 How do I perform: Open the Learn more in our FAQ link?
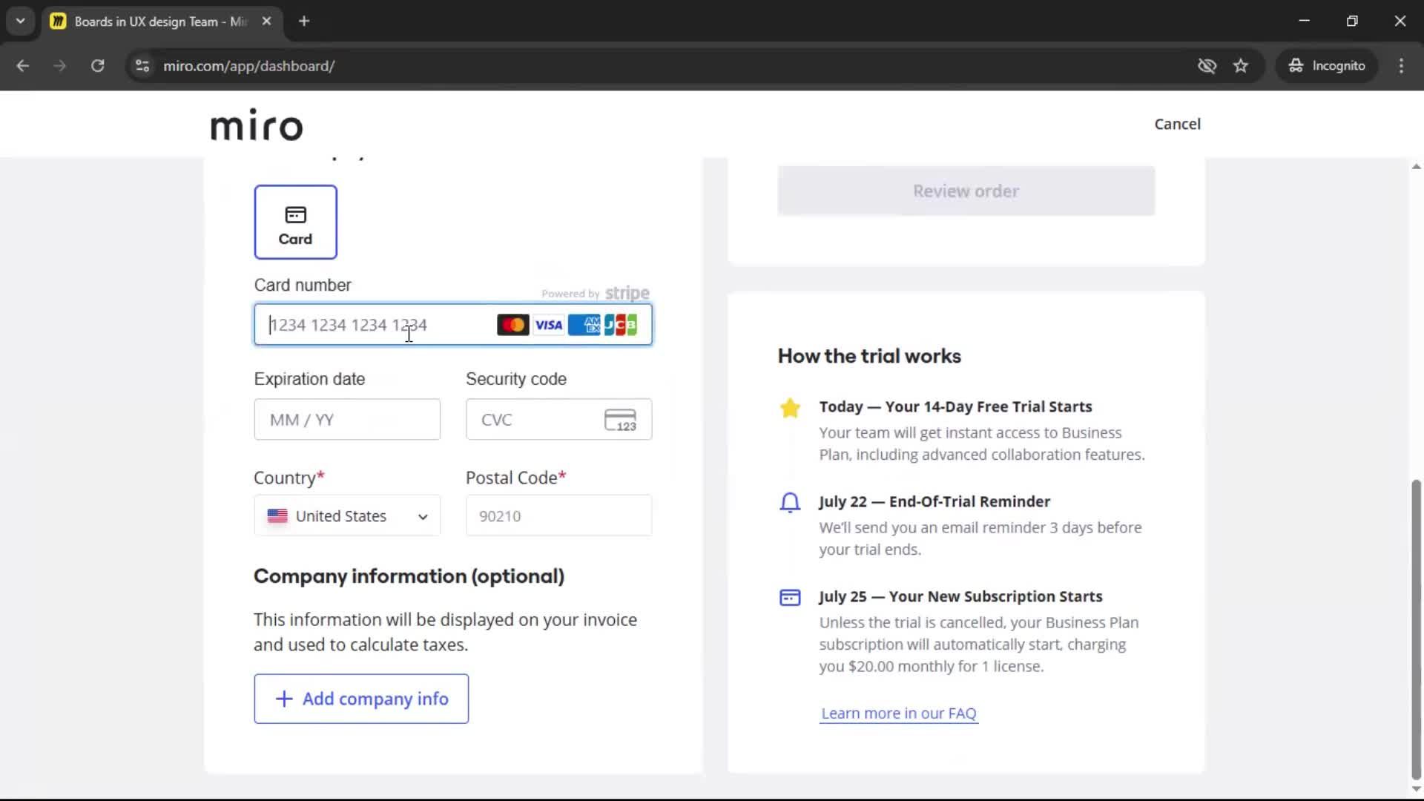[x=899, y=713]
